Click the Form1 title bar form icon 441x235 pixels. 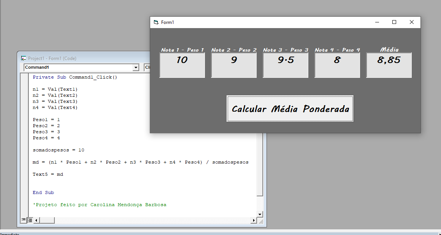point(155,22)
